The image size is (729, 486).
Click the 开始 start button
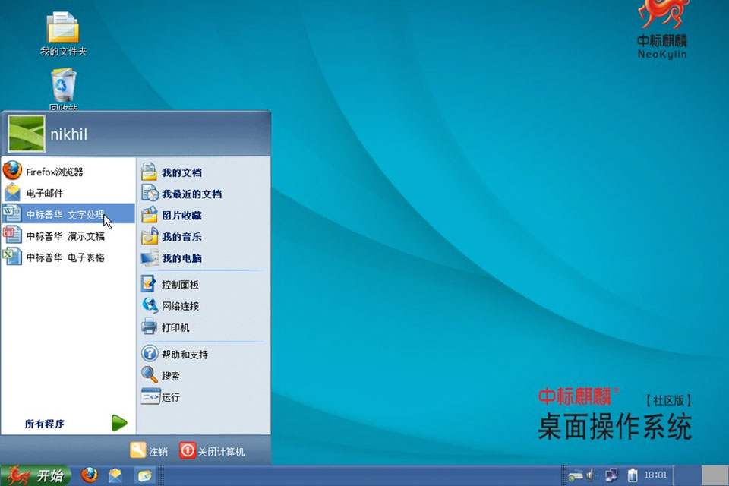coord(36,475)
